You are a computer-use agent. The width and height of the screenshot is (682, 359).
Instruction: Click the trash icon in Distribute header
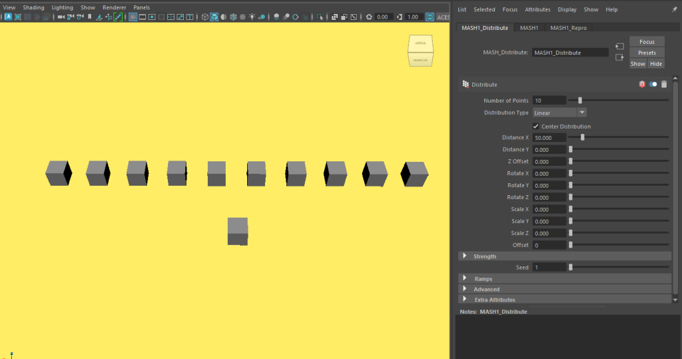664,85
